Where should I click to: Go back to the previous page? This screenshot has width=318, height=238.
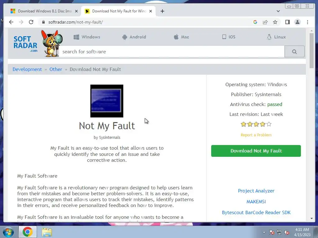(11, 22)
